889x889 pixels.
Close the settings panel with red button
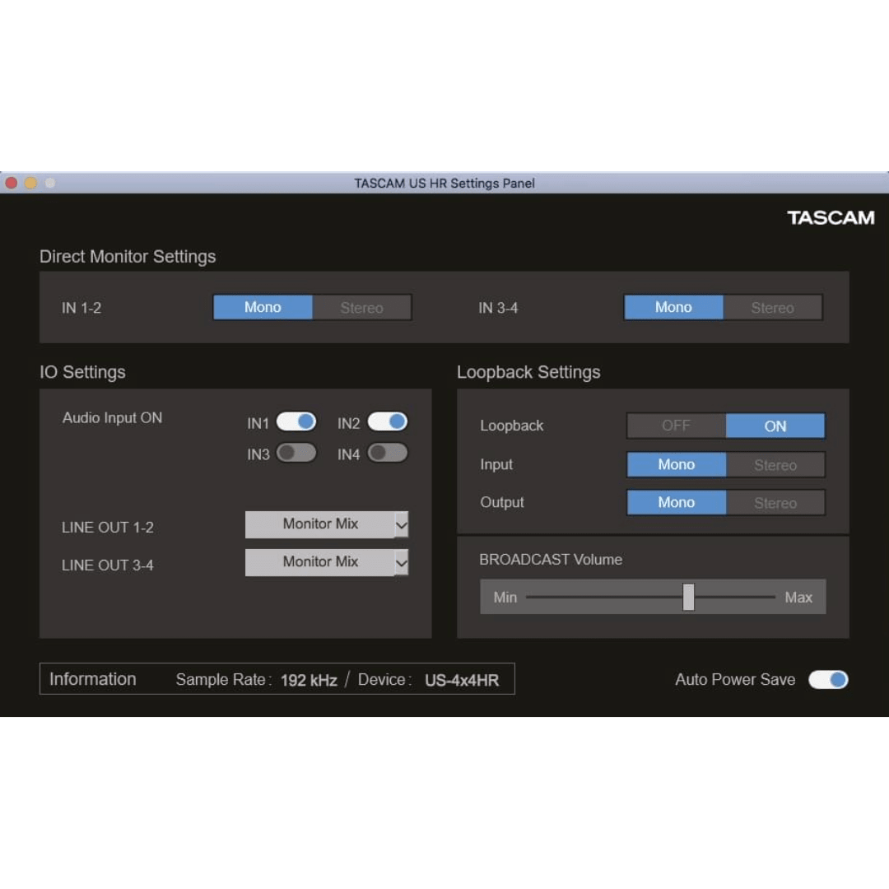point(12,183)
